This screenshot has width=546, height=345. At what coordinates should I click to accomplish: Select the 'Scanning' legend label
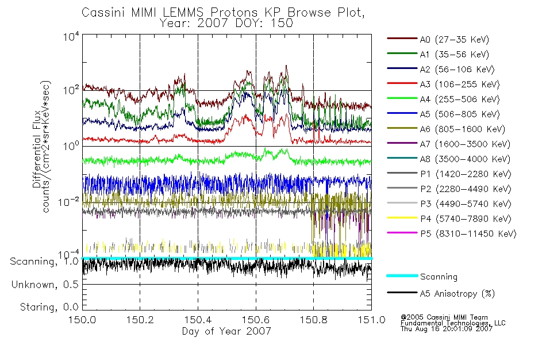click(439, 277)
